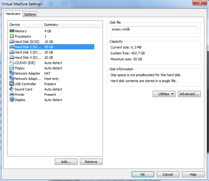Sort by the Device column header
Image resolution: width=209 pixels, height=181 pixels.
(25, 25)
